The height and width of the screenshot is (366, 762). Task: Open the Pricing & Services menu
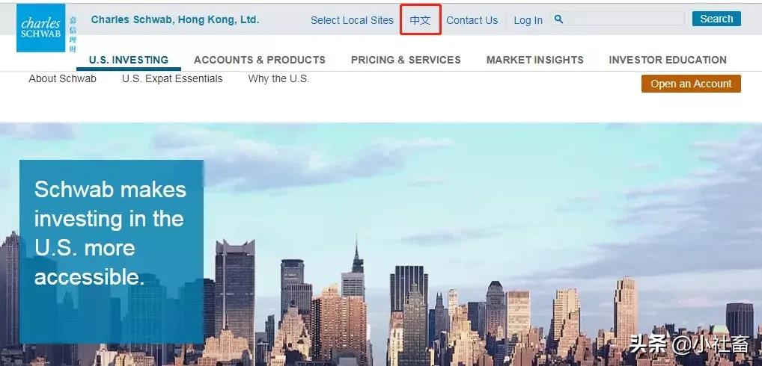tap(406, 60)
